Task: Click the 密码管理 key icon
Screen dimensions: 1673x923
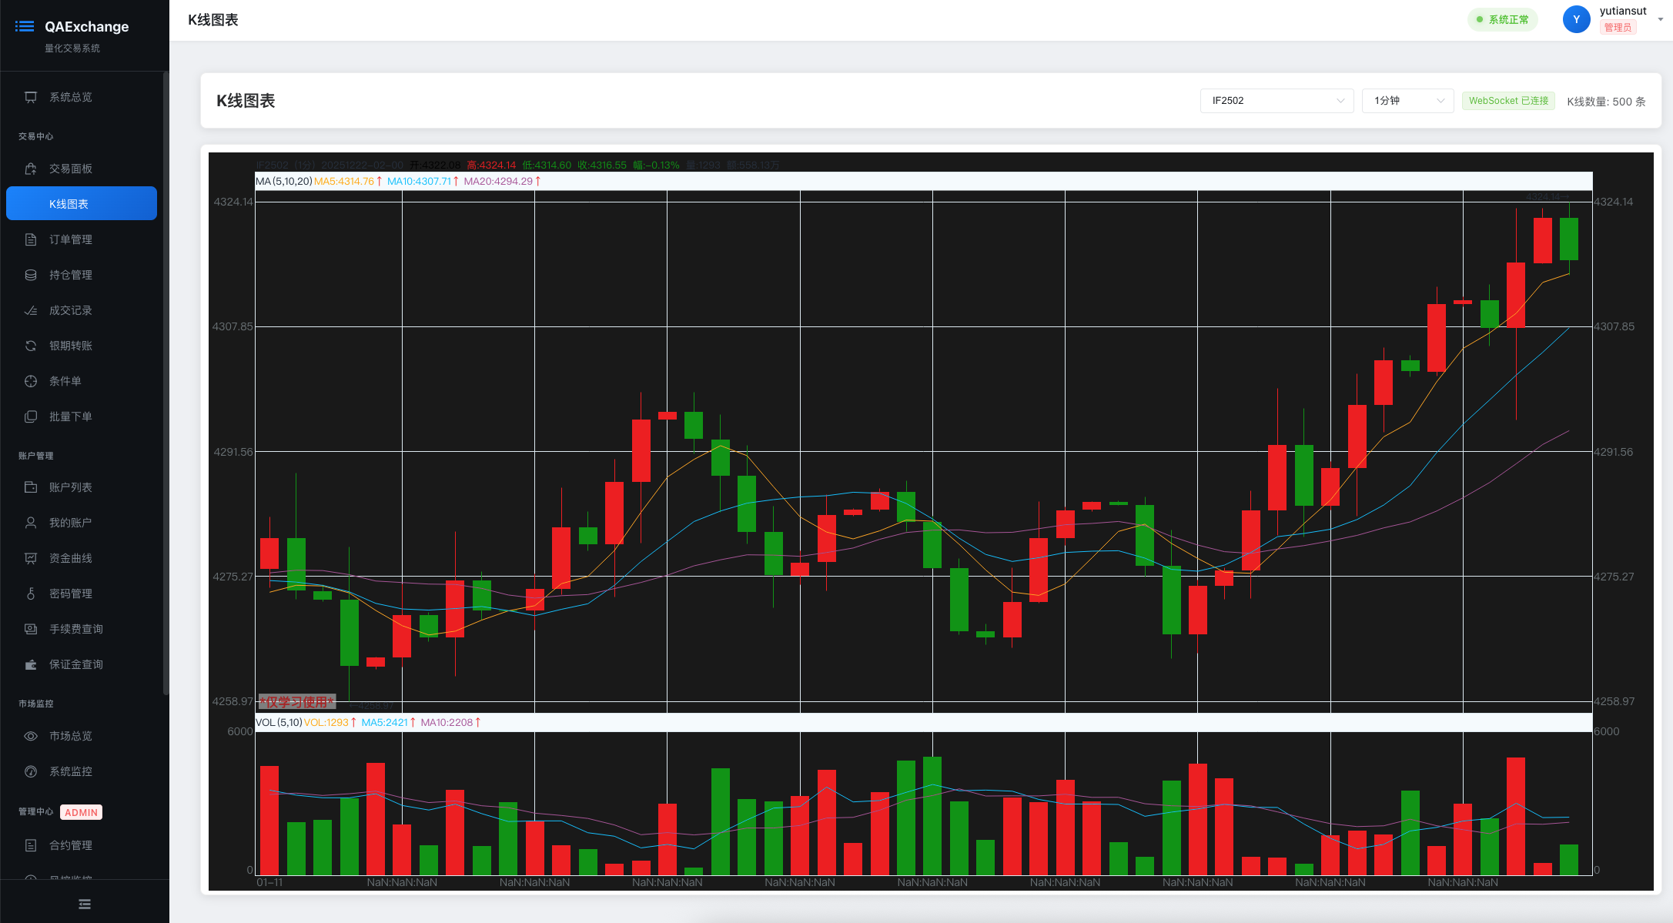Action: tap(31, 594)
